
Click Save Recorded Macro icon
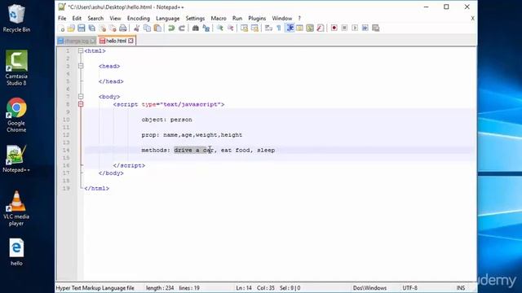[x=376, y=28]
